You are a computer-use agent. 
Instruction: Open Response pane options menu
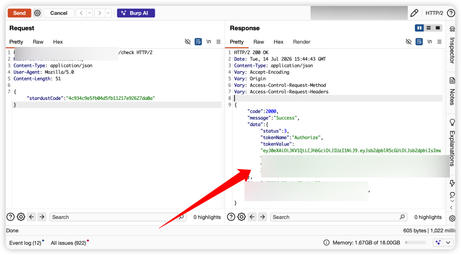[439, 42]
